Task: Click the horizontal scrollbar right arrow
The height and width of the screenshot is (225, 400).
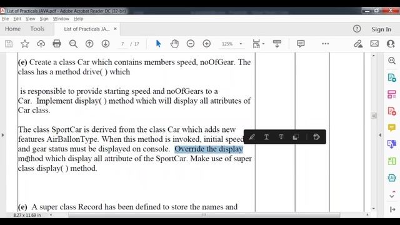Action: [x=367, y=215]
